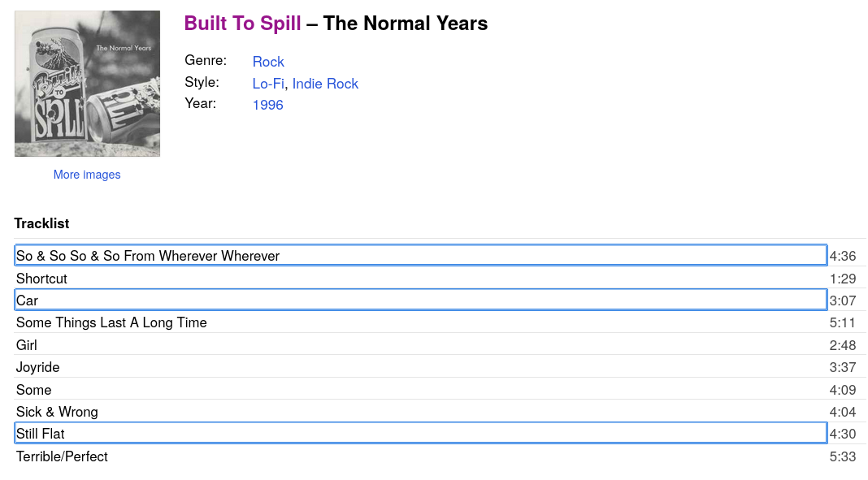Click the Tracklist heading
The width and height of the screenshot is (868, 480).
(x=41, y=223)
